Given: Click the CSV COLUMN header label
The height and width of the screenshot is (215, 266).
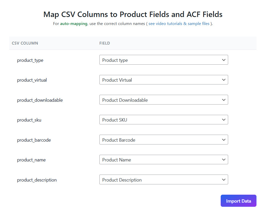Looking at the screenshot, I should tap(25, 43).
